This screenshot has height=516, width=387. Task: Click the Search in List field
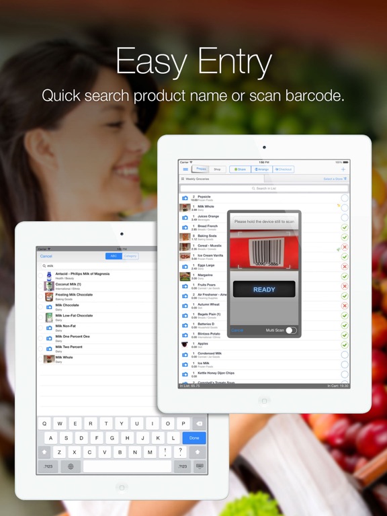point(264,188)
